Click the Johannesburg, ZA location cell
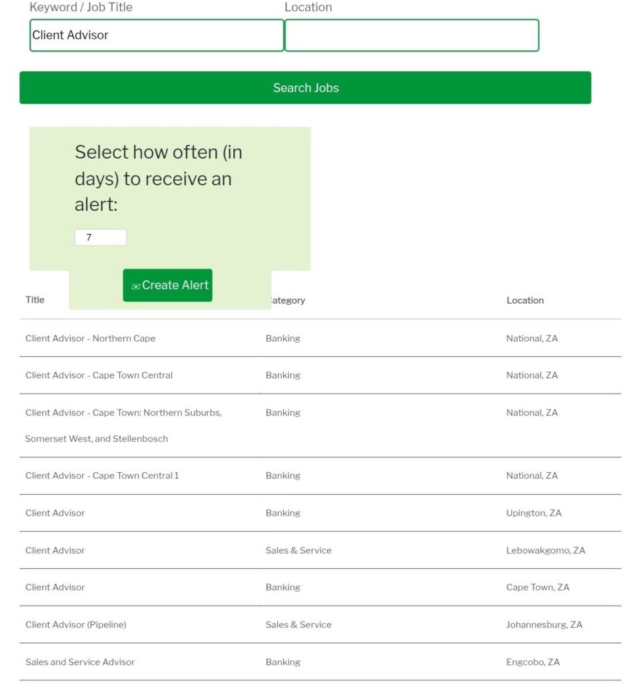Screen dimensions: 641x683 point(544,625)
